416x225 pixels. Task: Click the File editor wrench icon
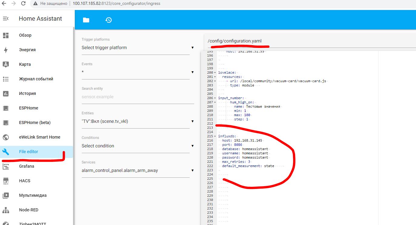coord(6,152)
